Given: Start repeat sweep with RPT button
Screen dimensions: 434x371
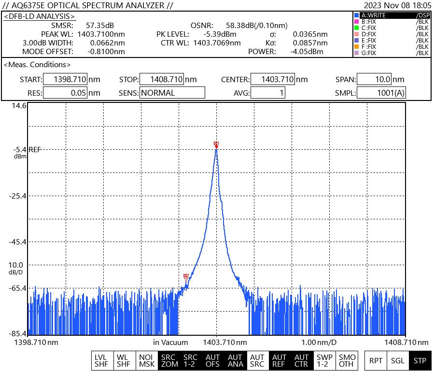Looking at the screenshot, I should [x=376, y=360].
